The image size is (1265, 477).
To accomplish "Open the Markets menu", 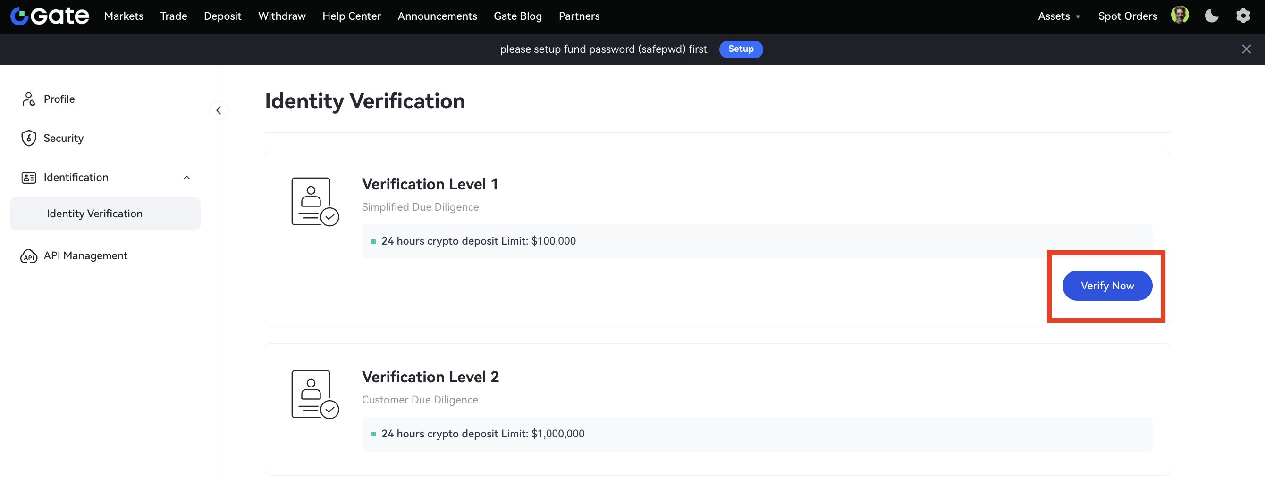I will coord(124,16).
